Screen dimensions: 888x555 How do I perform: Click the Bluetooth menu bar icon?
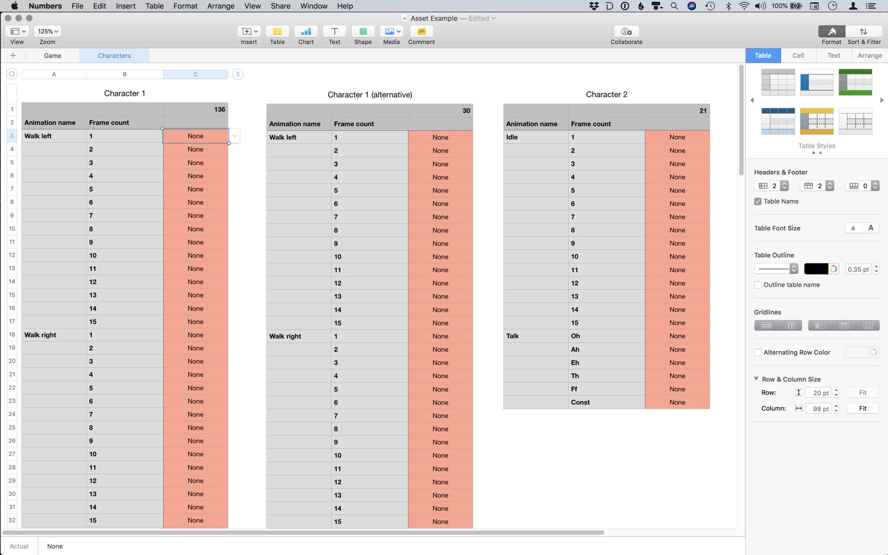point(729,6)
